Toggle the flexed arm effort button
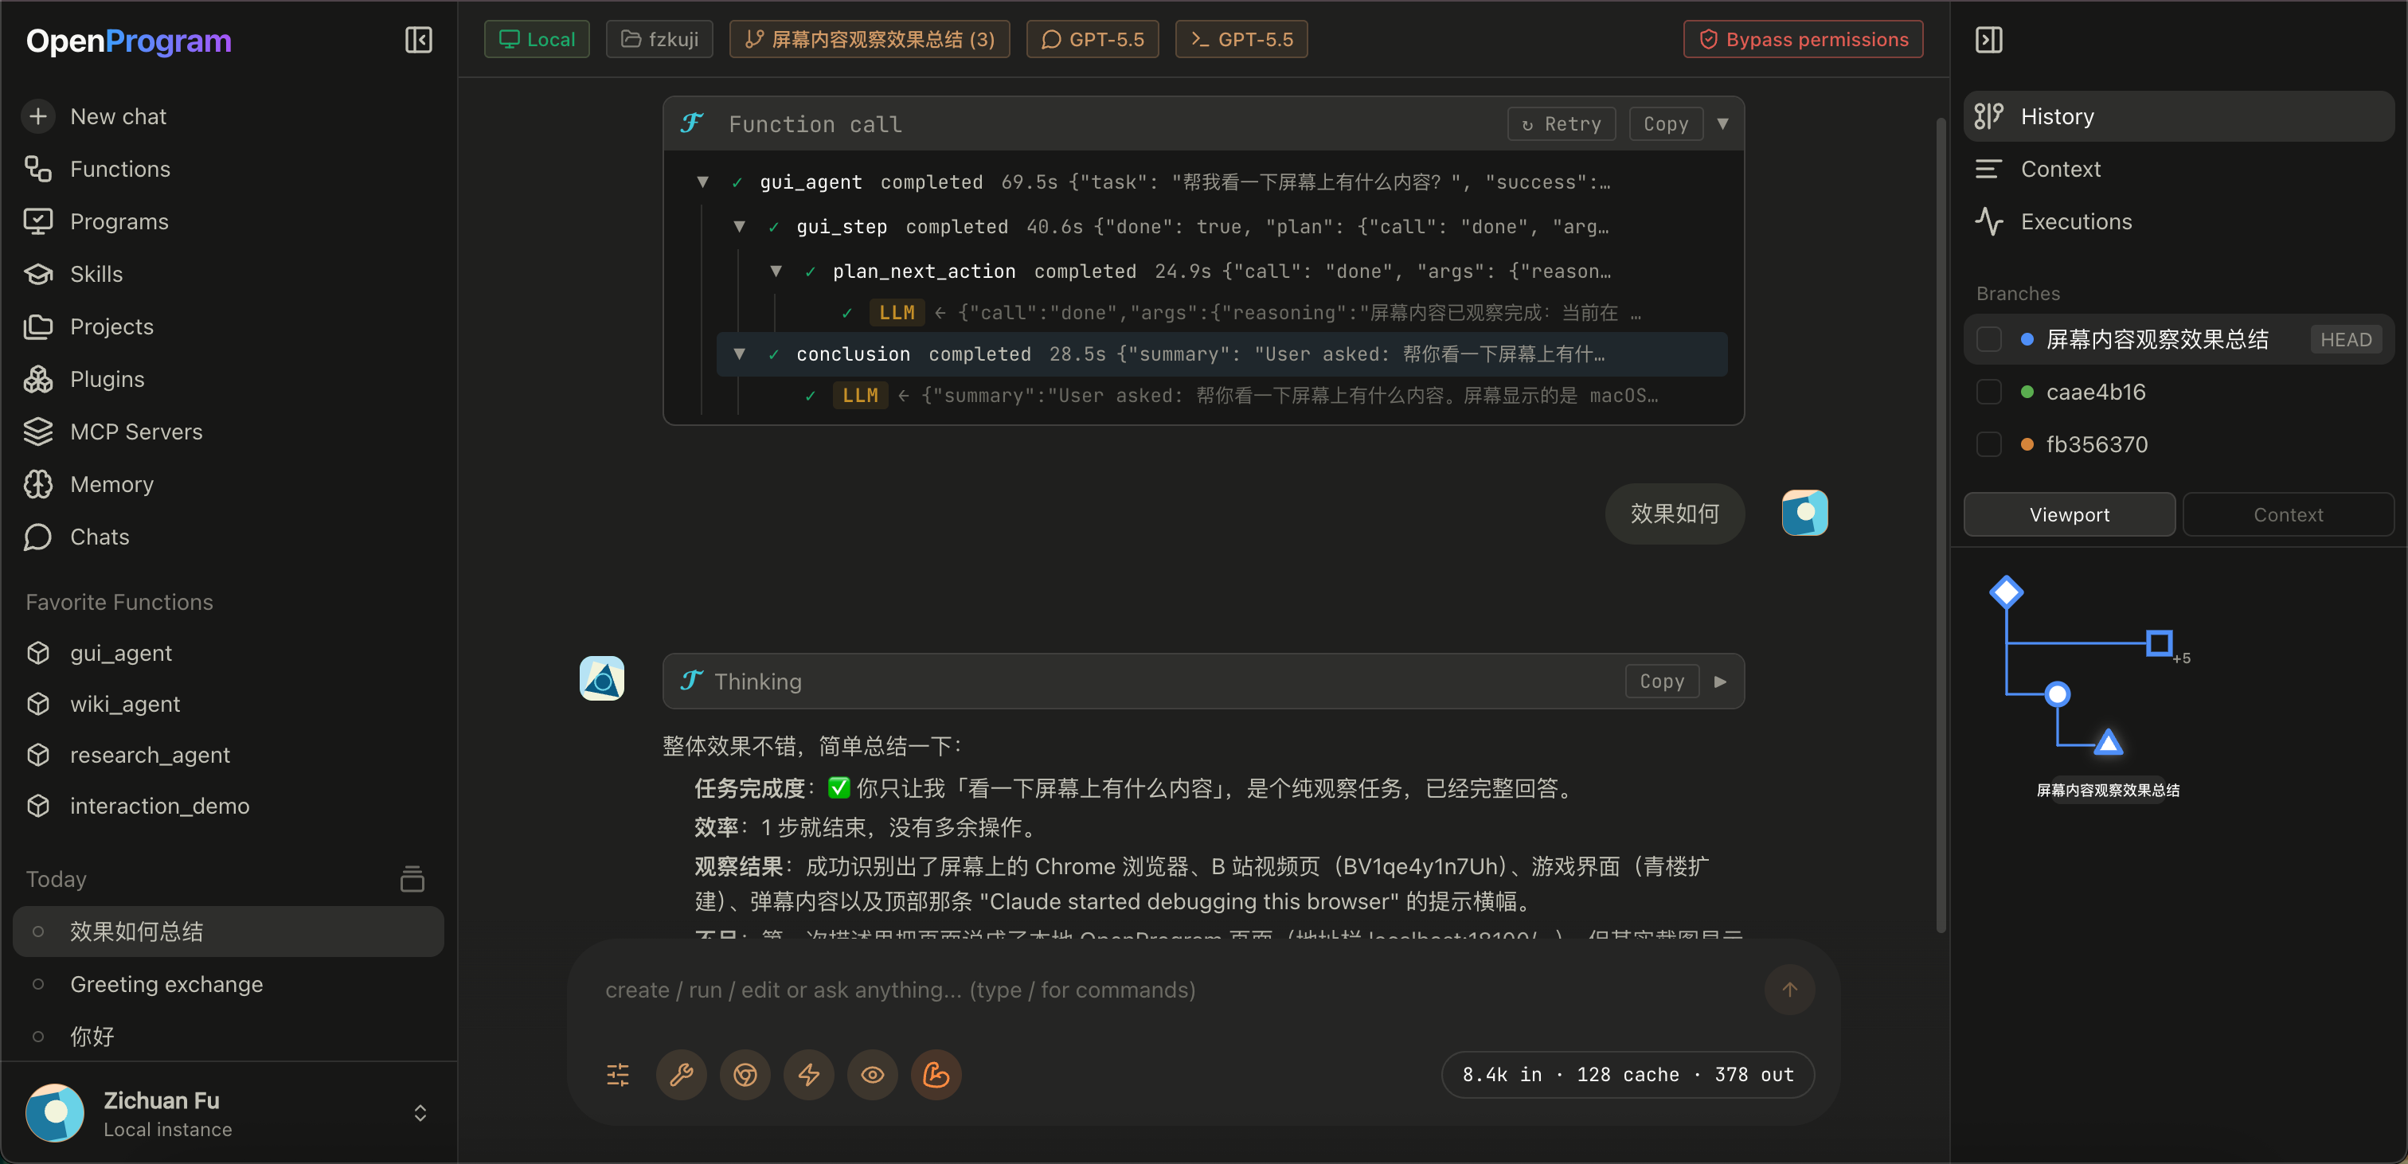This screenshot has height=1164, width=2408. 936,1074
